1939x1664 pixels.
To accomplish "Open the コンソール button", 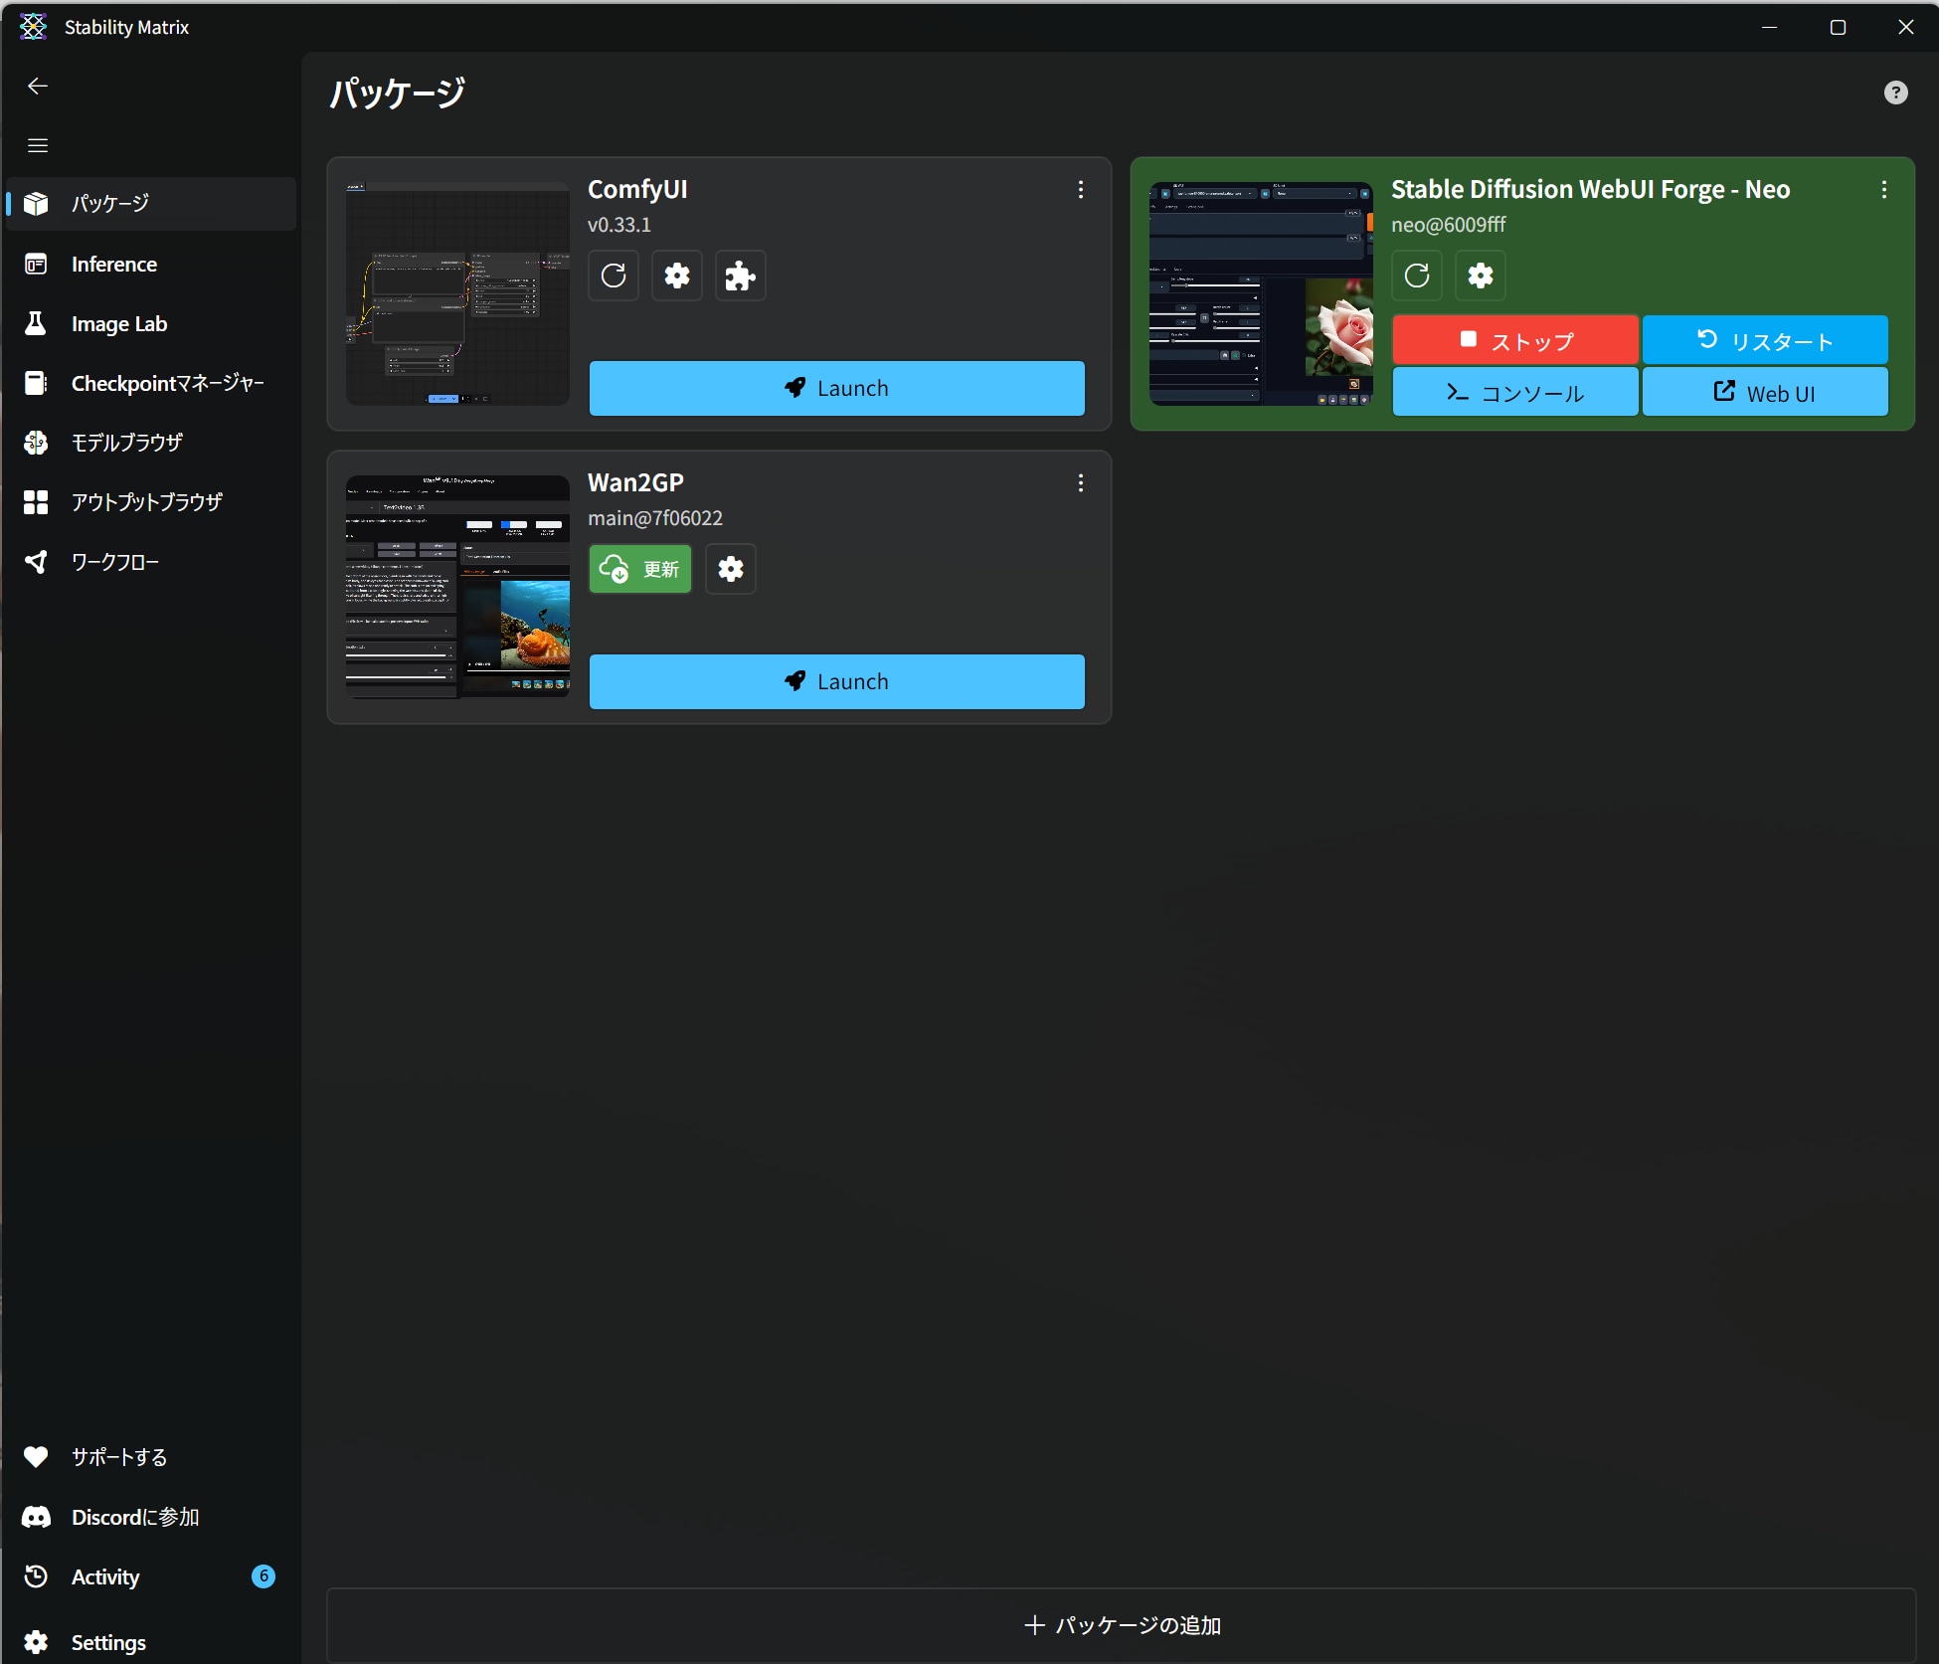I will click(1515, 392).
